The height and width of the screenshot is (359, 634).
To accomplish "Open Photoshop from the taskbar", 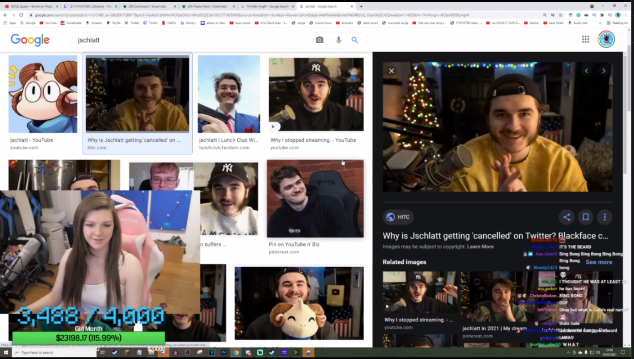I will coord(223,352).
